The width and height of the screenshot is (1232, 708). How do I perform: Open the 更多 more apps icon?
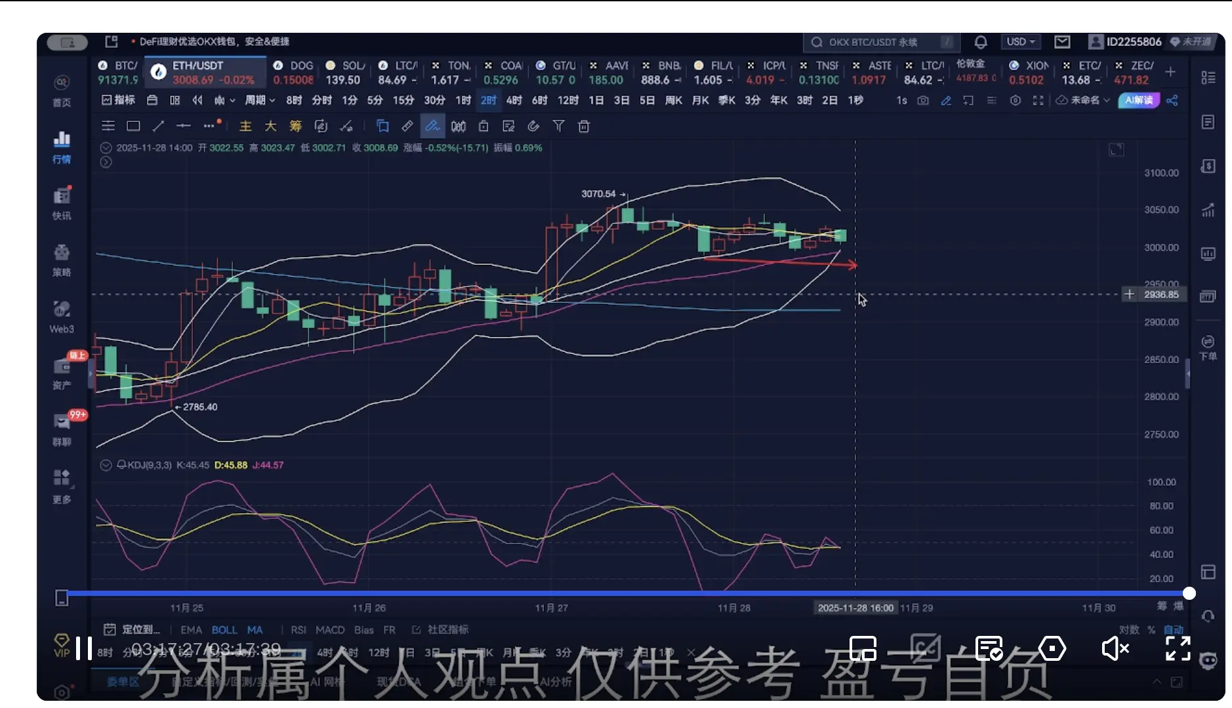pyautogui.click(x=62, y=486)
